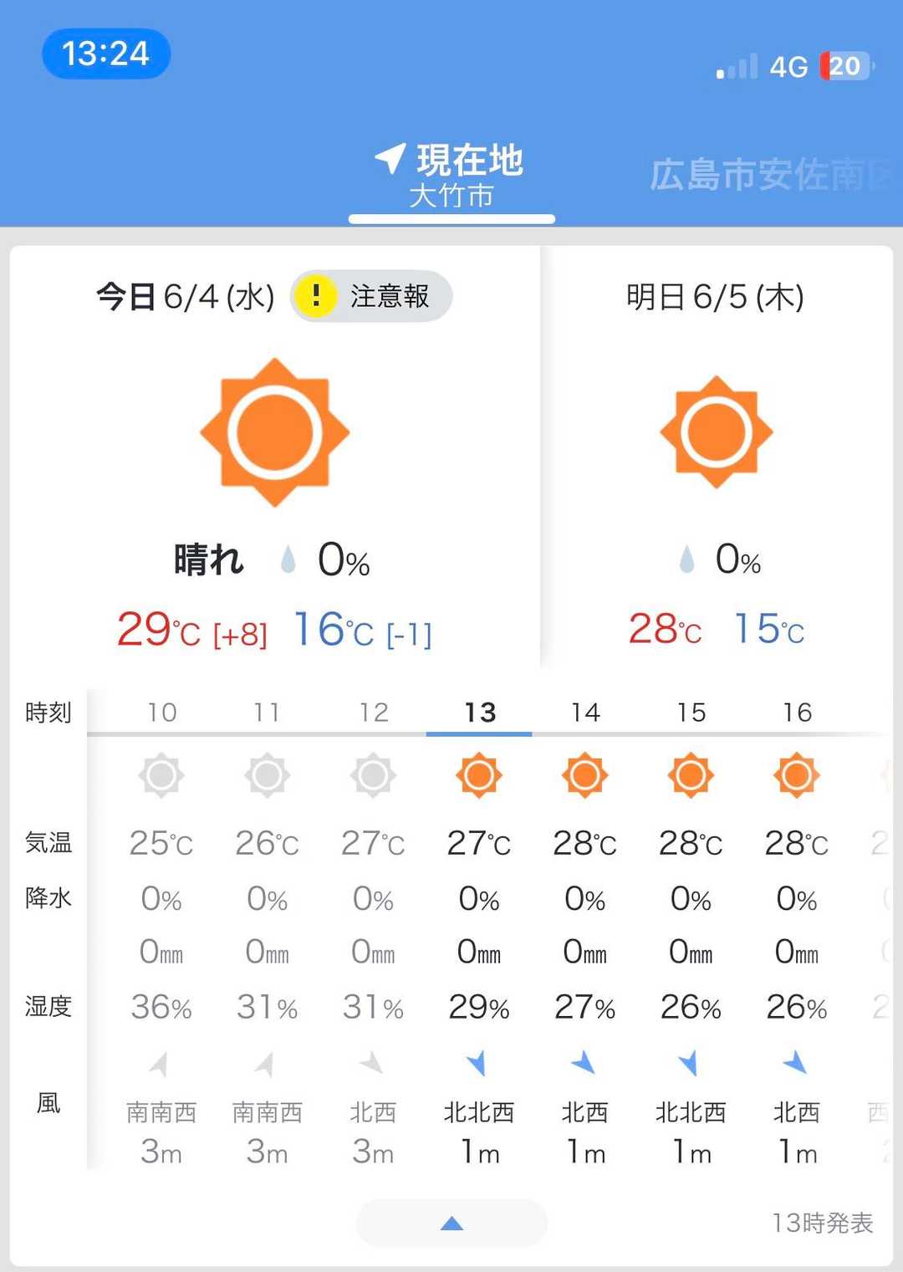Select the 13 o'clock hour column
Image resolution: width=903 pixels, height=1272 pixels.
[x=479, y=713]
